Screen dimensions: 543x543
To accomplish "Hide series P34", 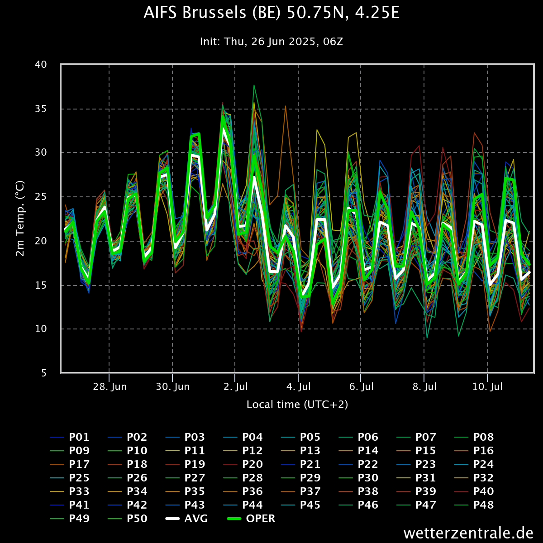I will coord(128,491).
